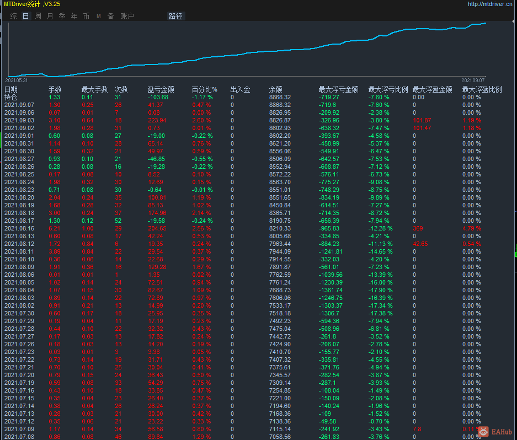Click the 最大浮盈金额 column header

[433, 89]
